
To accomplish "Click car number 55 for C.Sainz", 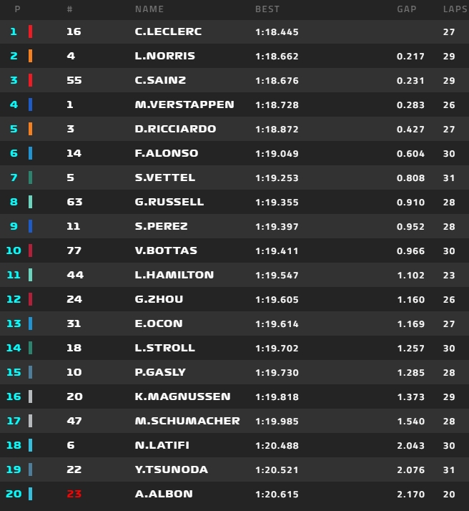I will tap(74, 80).
